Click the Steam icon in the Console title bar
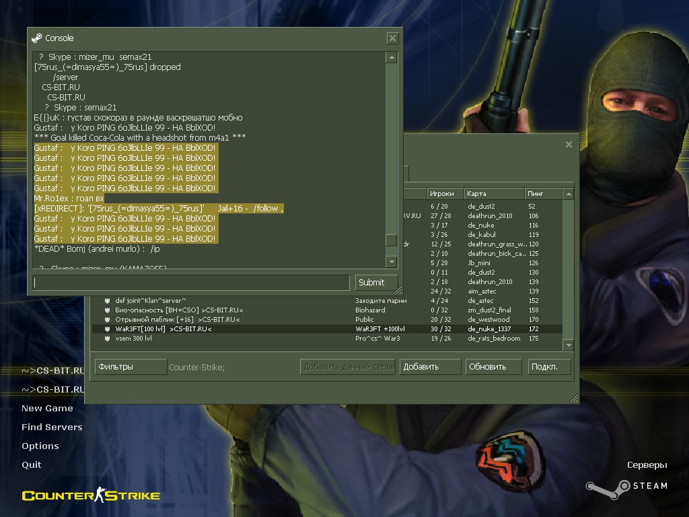 (x=37, y=38)
